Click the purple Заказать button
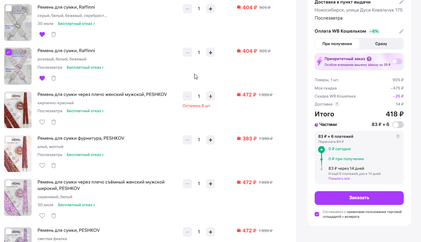The height and width of the screenshot is (242, 421). pyautogui.click(x=359, y=198)
